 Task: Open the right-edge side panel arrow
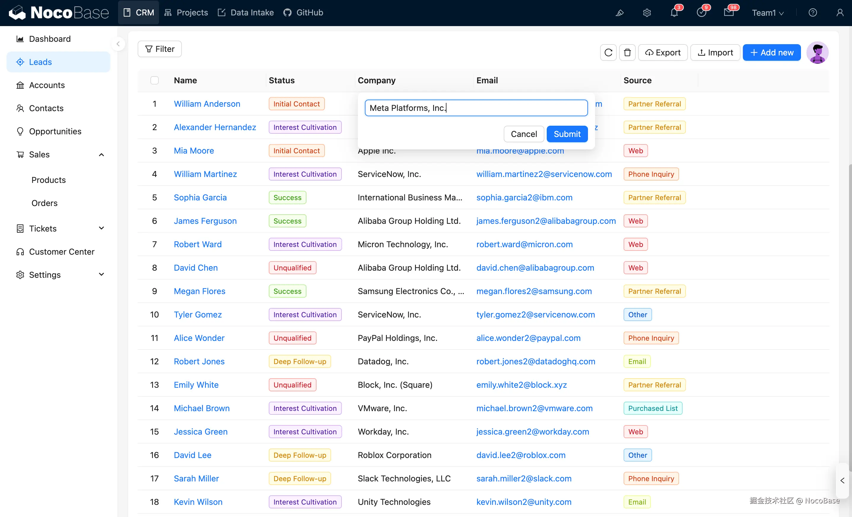[x=842, y=480]
